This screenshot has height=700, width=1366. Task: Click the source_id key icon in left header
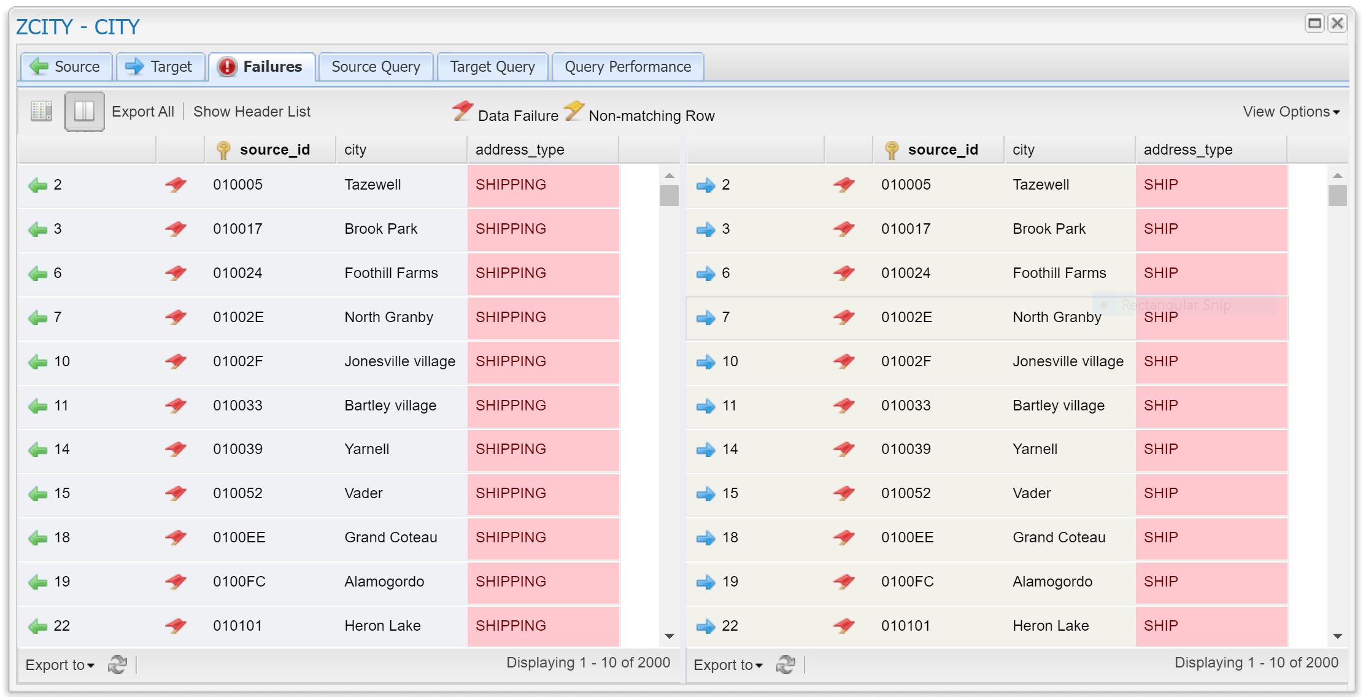tap(223, 150)
